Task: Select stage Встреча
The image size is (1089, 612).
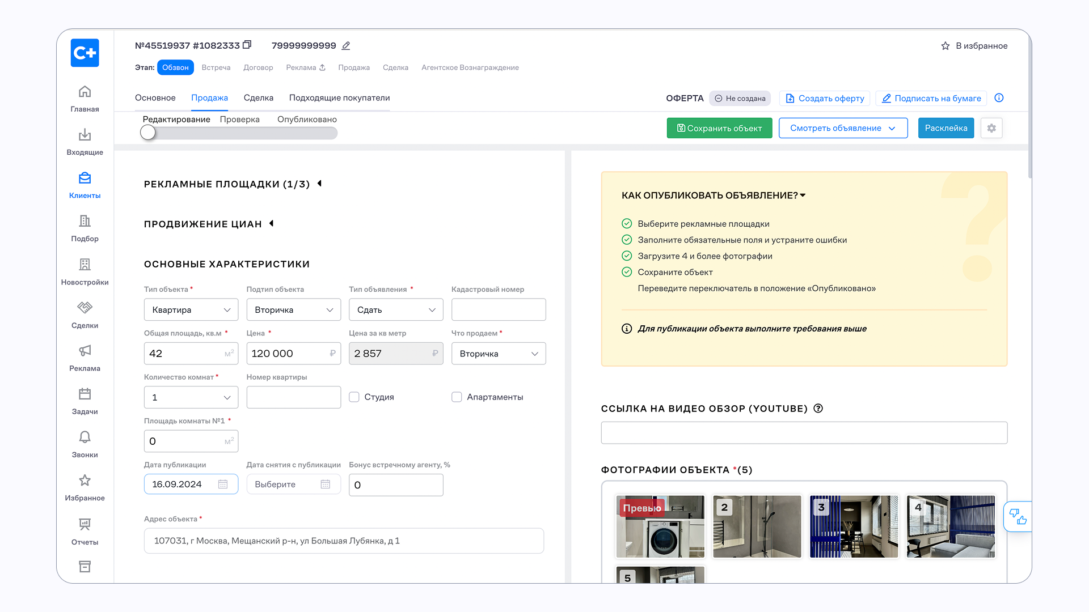Action: point(216,67)
